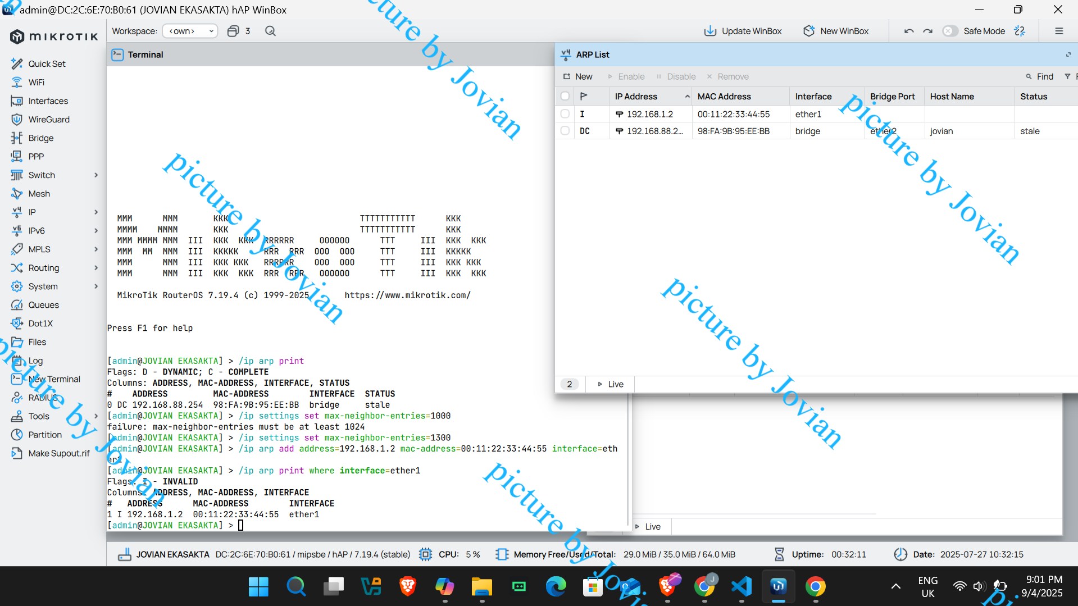Click the Date clock status icon
Screen dimensions: 1078x606
pos(900,554)
